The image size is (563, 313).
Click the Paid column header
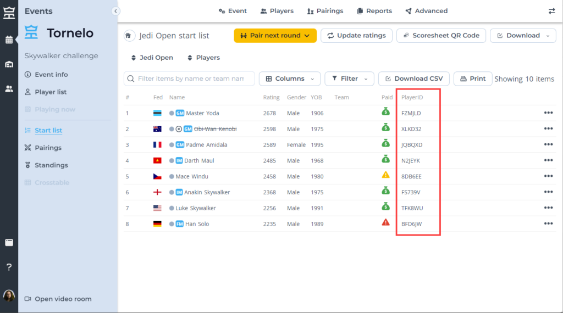pyautogui.click(x=387, y=98)
